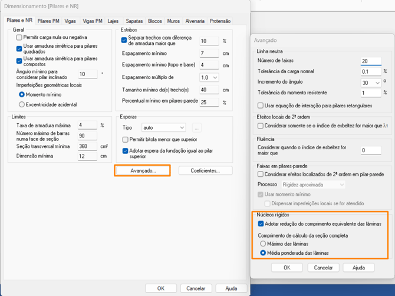Select the Pilares PM tab
395x296 pixels.
pyautogui.click(x=48, y=21)
